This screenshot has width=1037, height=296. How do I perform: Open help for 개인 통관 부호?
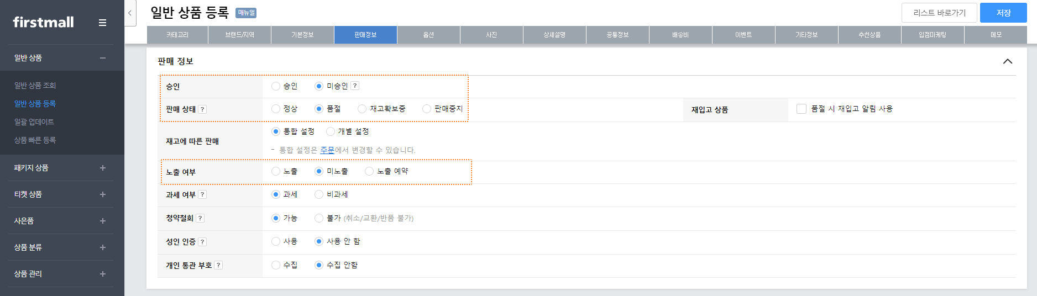[x=218, y=265]
